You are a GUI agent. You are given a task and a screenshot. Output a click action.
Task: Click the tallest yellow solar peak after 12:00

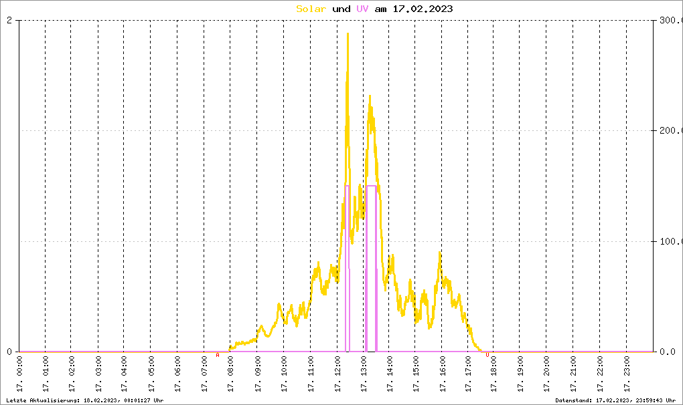tap(348, 35)
